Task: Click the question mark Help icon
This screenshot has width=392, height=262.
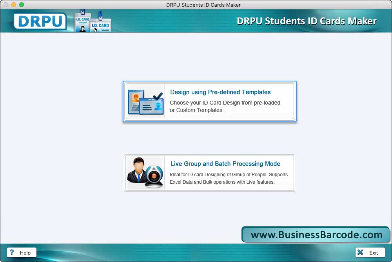Action: click(11, 253)
